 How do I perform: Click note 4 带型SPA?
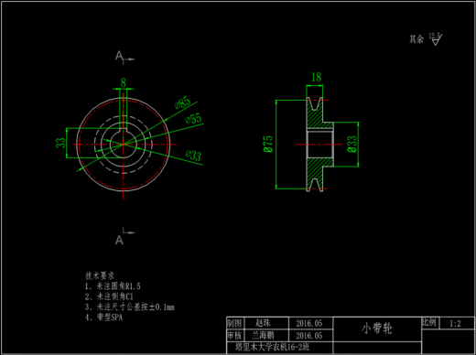tap(103, 317)
